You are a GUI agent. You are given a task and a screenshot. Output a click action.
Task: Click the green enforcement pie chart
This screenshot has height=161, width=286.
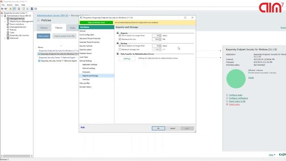(236, 79)
